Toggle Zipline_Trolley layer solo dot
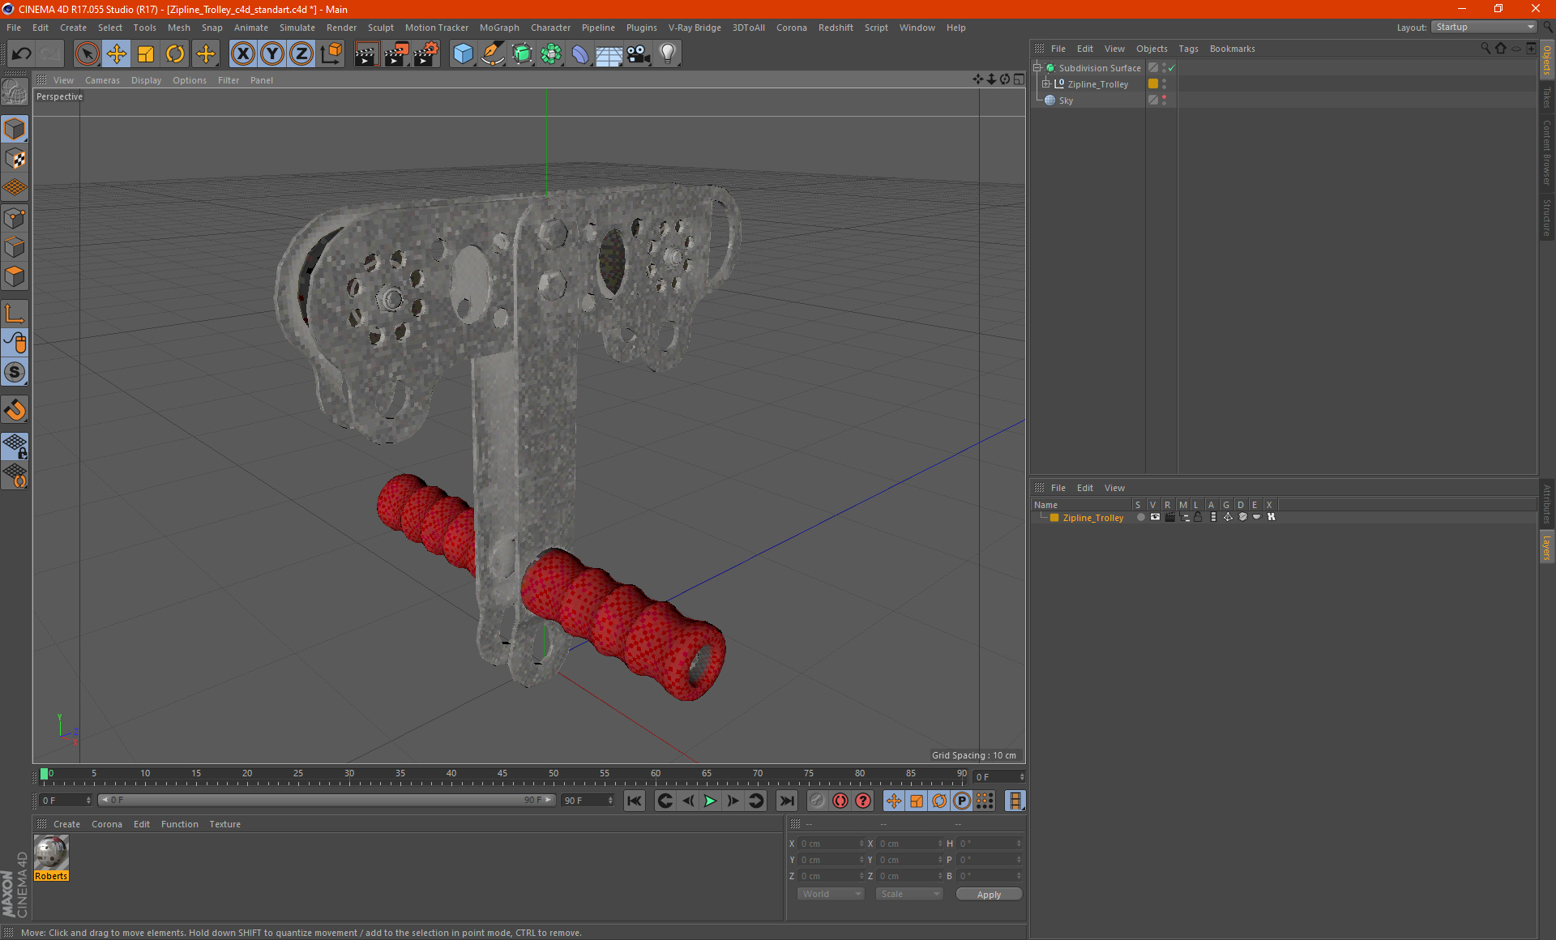 (x=1140, y=517)
